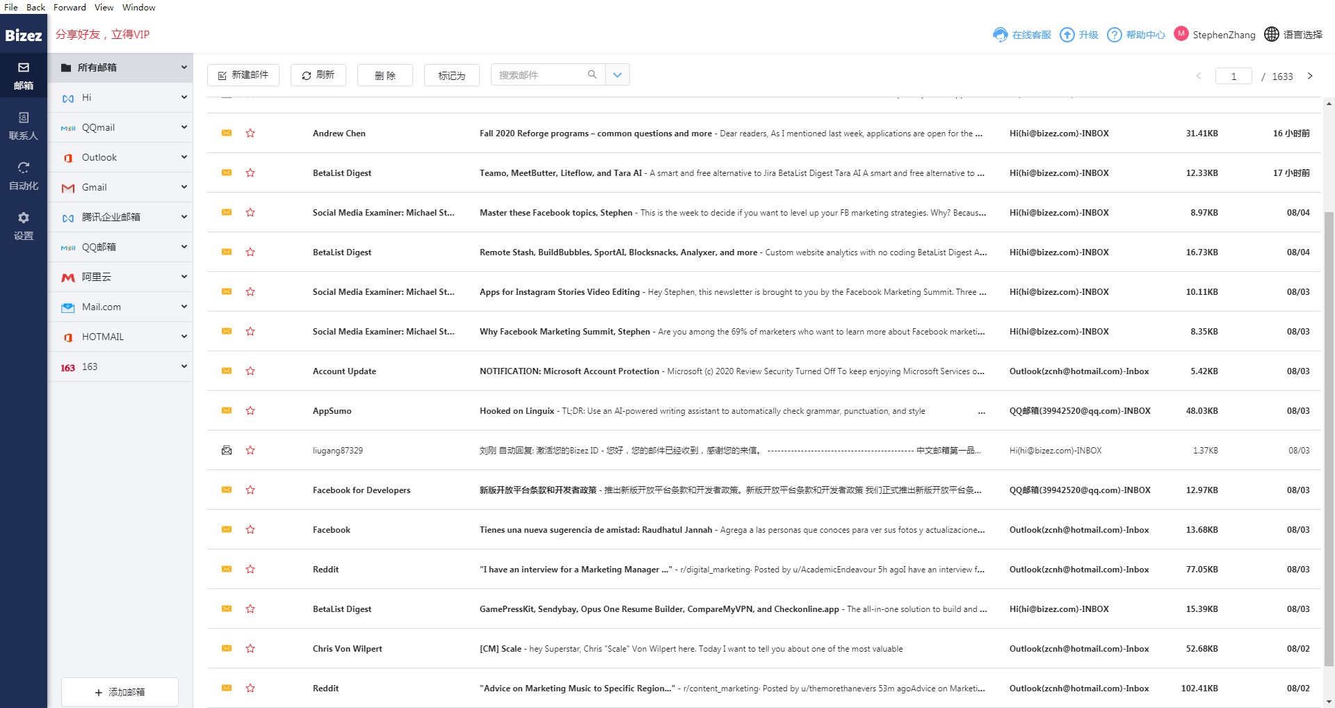Open the 联系人 contacts section
Viewport: 1335px width, 708px height.
coord(24,126)
